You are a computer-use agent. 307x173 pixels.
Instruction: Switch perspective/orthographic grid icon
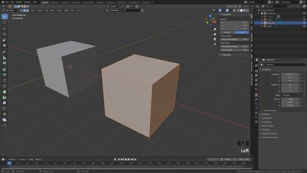(215, 44)
